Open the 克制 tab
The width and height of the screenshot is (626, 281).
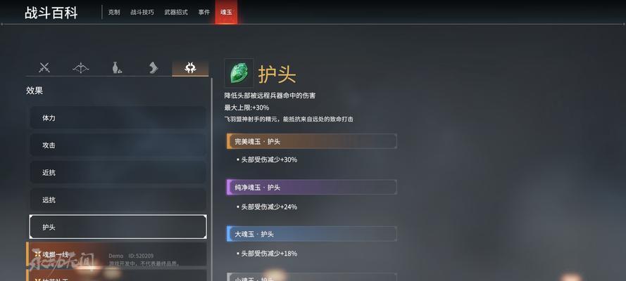coord(114,13)
